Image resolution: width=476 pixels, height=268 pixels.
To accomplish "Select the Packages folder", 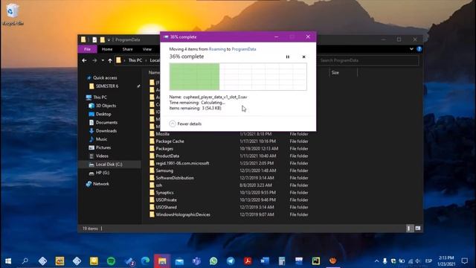I will click(x=164, y=149).
